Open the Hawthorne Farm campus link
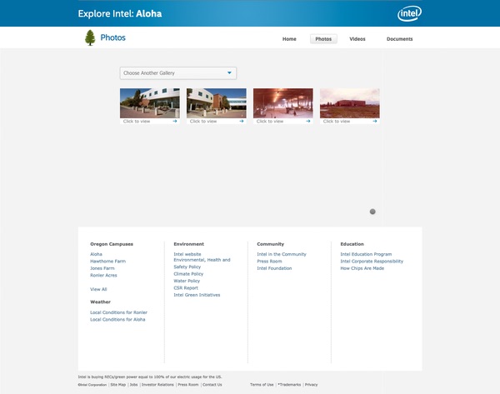This screenshot has height=394, width=500. click(108, 261)
